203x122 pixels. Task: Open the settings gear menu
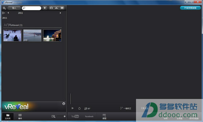[x=4, y=8]
